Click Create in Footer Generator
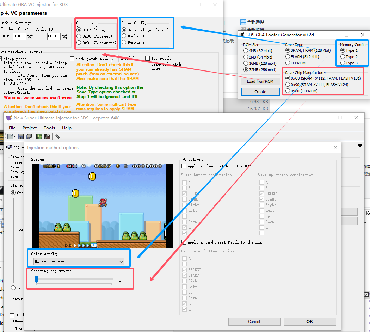The height and width of the screenshot is (332, 370). [x=260, y=92]
